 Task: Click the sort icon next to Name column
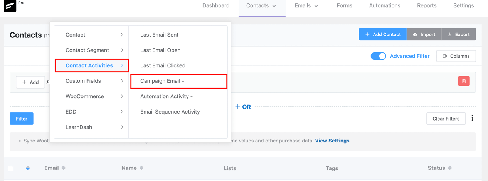click(x=141, y=168)
